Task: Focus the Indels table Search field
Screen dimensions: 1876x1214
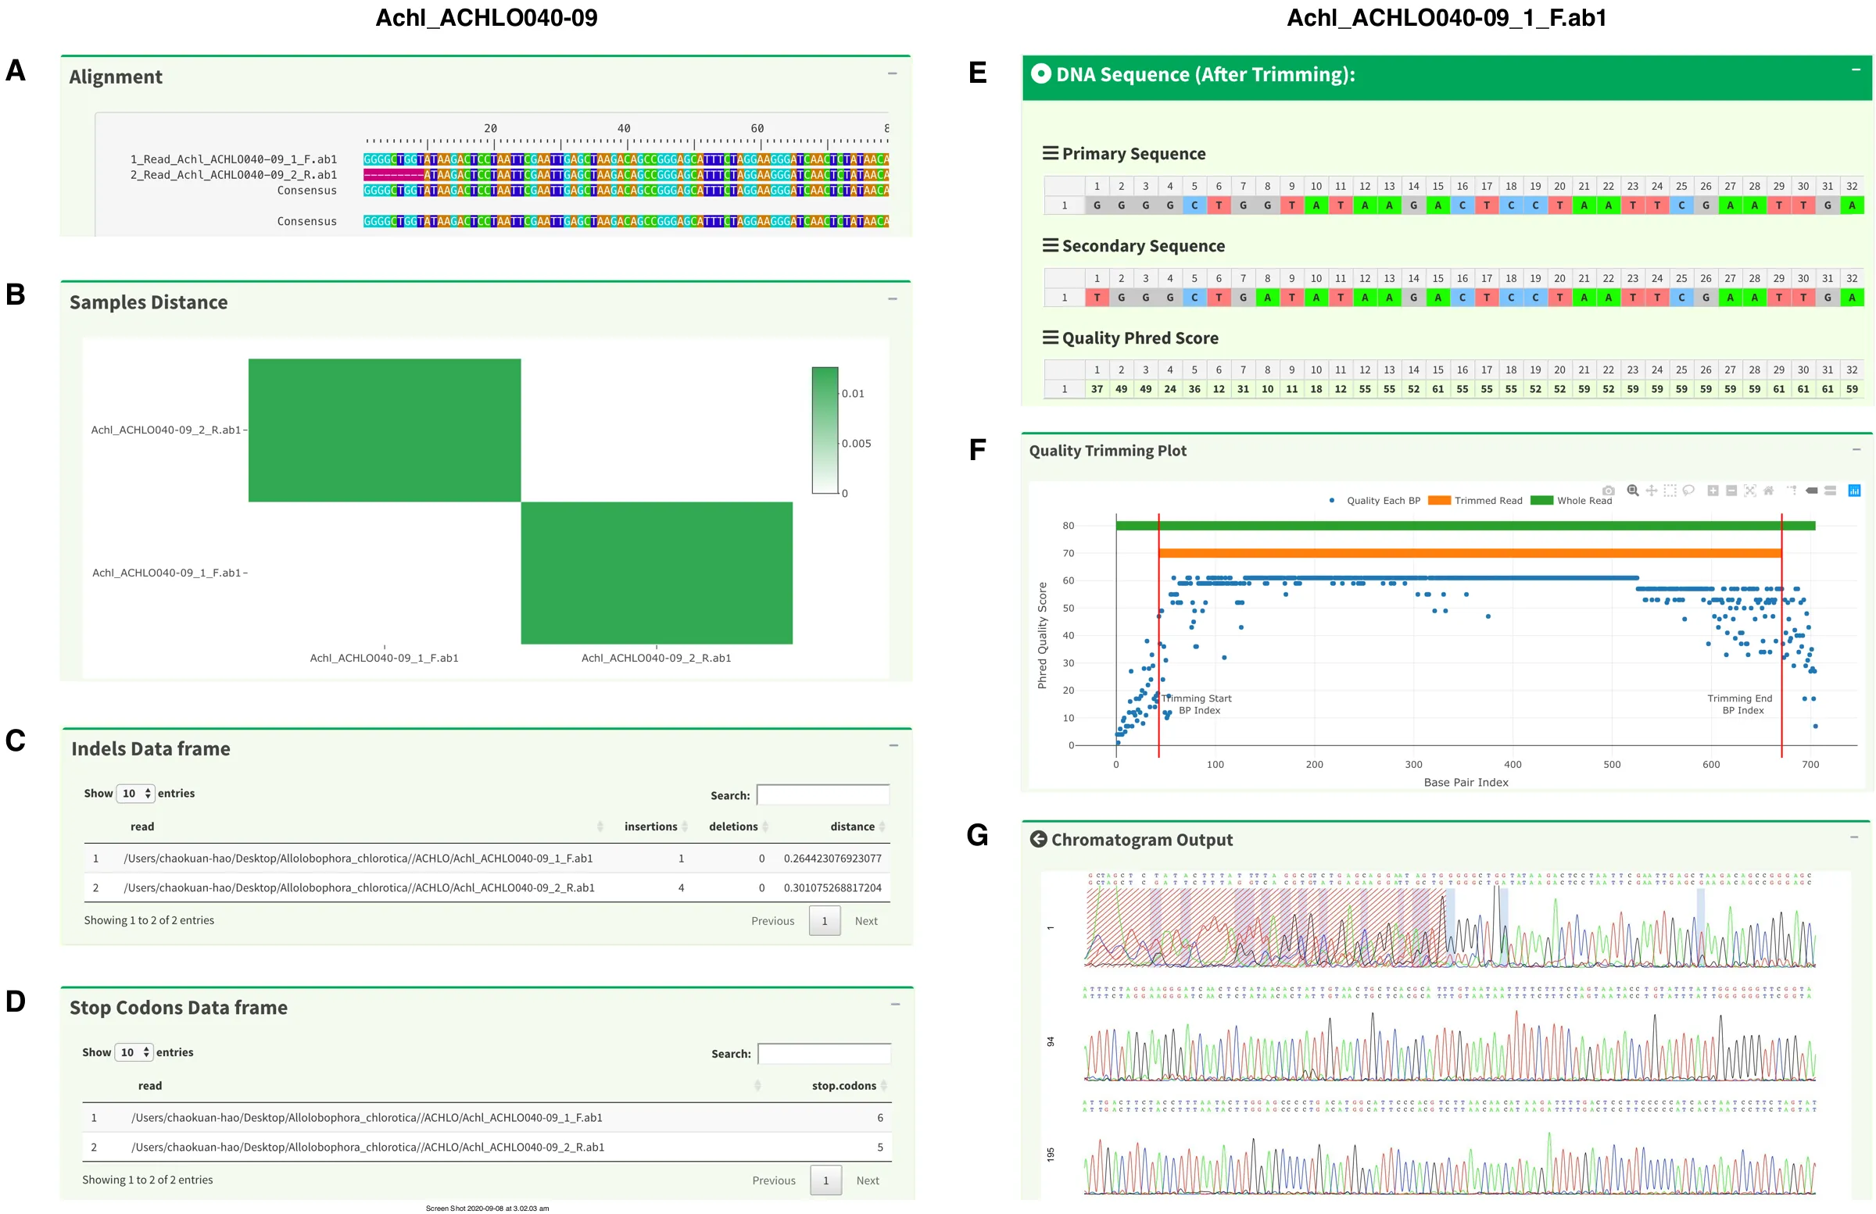Action: pos(823,794)
